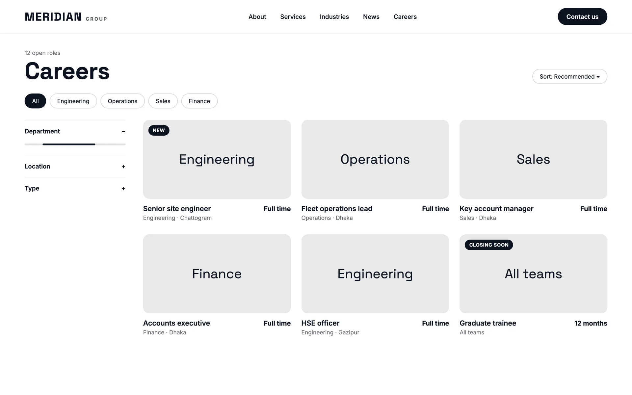
Task: Click the Fleet operations lead title
Action: (337, 209)
